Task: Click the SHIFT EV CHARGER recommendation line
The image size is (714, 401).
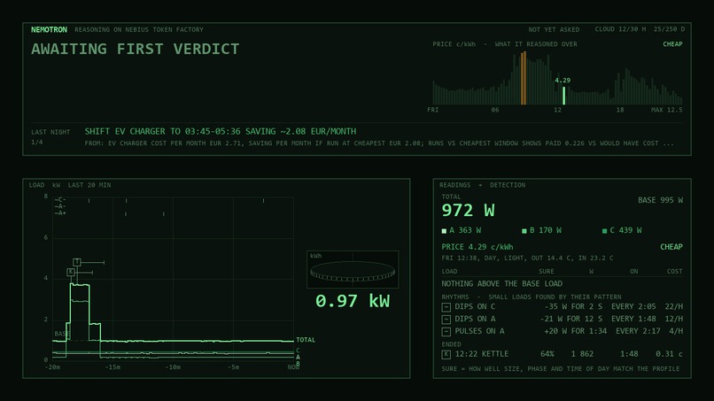Action: 221,132
